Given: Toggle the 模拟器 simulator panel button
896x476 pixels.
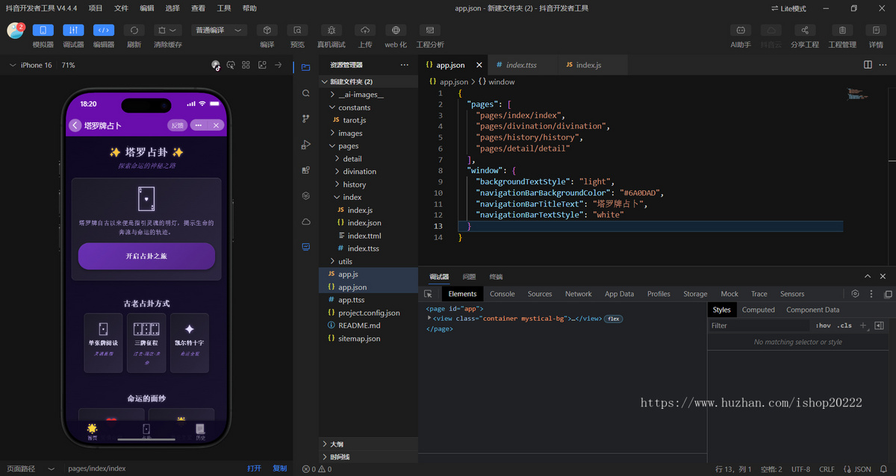Looking at the screenshot, I should point(43,31).
